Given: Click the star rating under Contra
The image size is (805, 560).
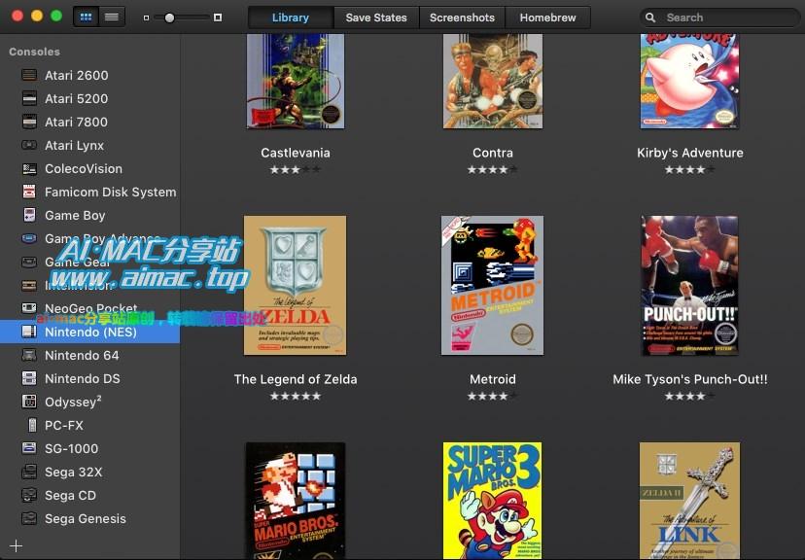Looking at the screenshot, I should [x=493, y=169].
